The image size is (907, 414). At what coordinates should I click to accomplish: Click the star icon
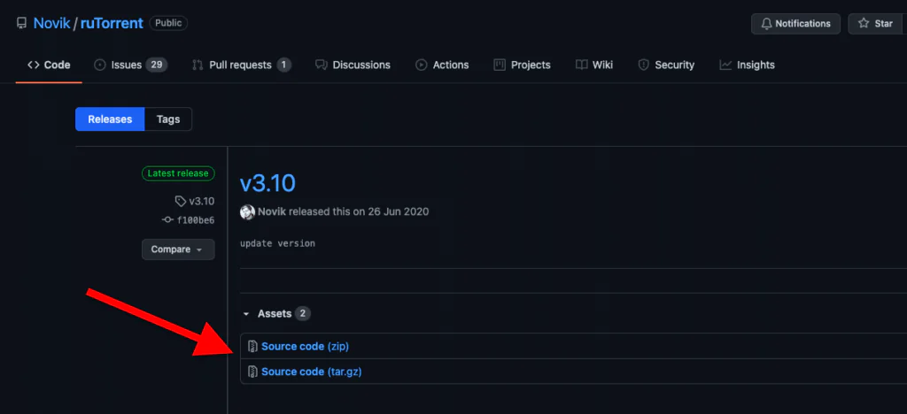coord(864,24)
